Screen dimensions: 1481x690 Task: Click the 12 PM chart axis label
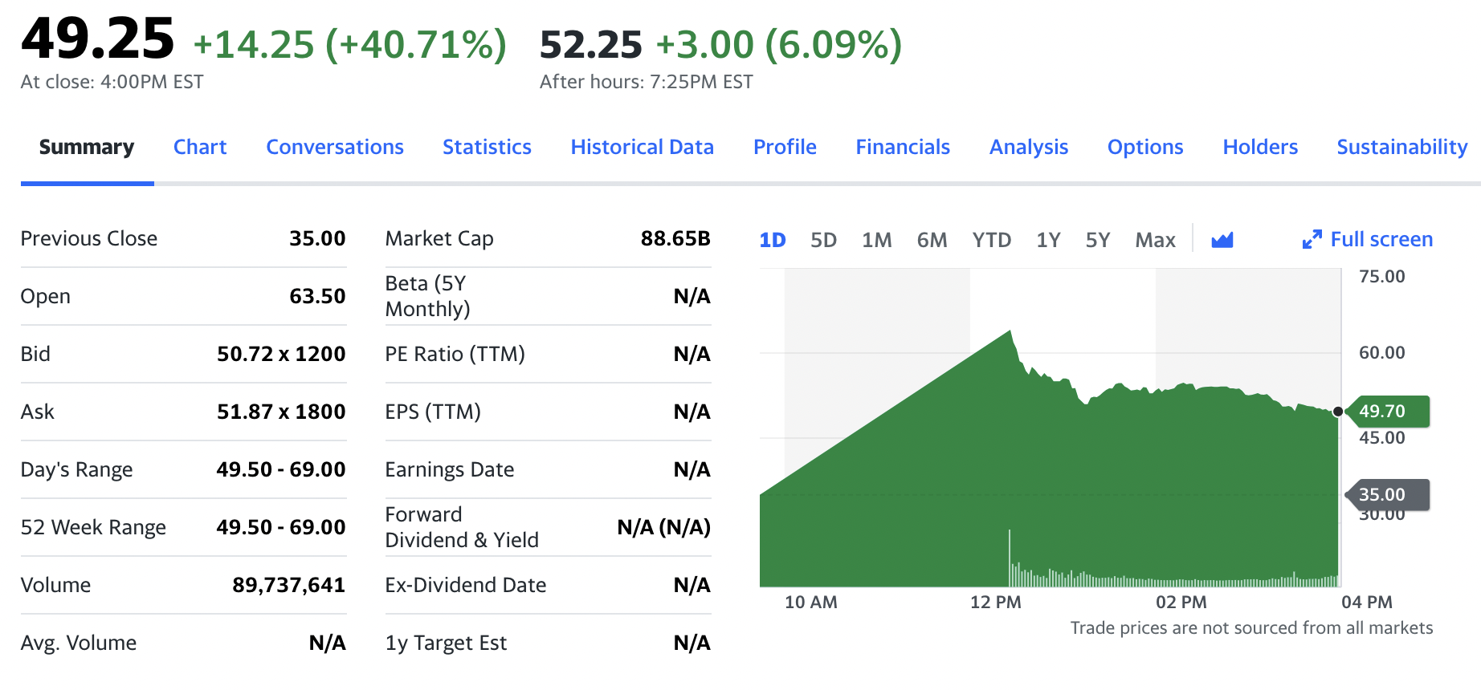(x=996, y=602)
